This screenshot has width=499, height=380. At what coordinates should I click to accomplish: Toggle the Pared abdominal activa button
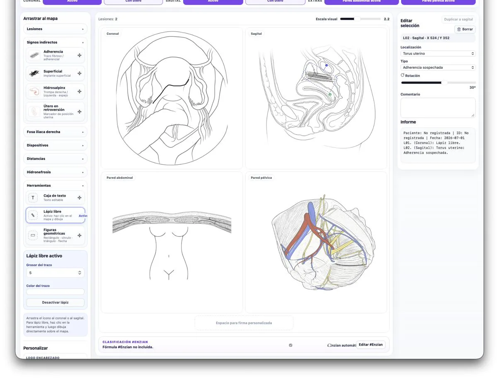[361, 2]
